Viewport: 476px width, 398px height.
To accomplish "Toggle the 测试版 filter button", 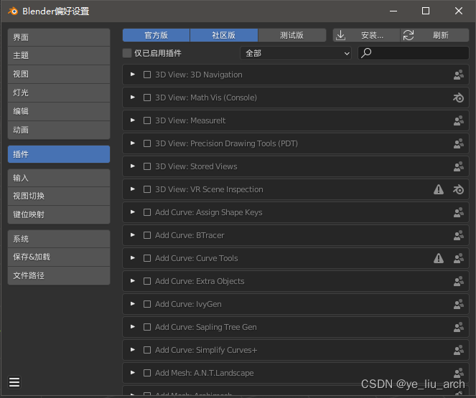I will pyautogui.click(x=291, y=35).
